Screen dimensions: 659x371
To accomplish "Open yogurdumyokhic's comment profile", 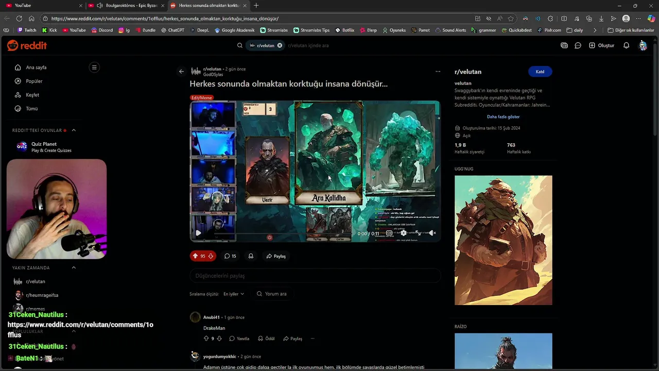I will coord(220,357).
